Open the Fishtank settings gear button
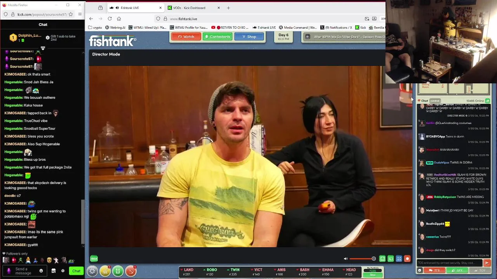Image resolution: width=497 pixels, height=279 pixels. 92,271
